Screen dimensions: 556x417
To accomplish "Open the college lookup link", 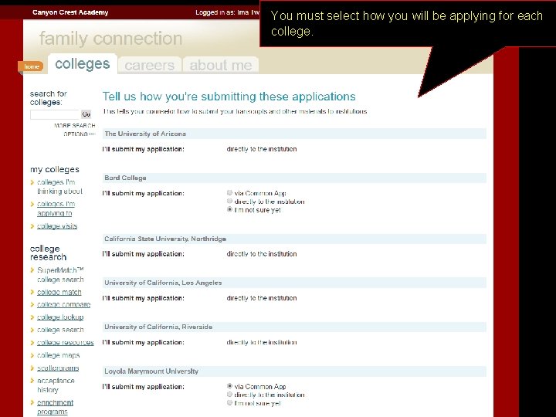I will (60, 317).
